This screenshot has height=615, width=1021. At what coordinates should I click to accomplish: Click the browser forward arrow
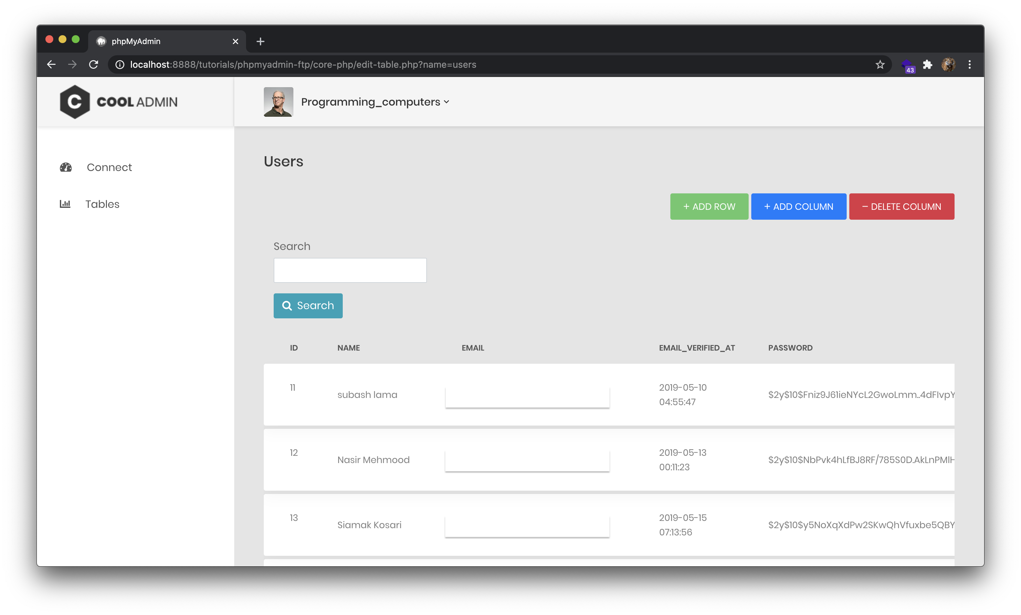pos(72,64)
